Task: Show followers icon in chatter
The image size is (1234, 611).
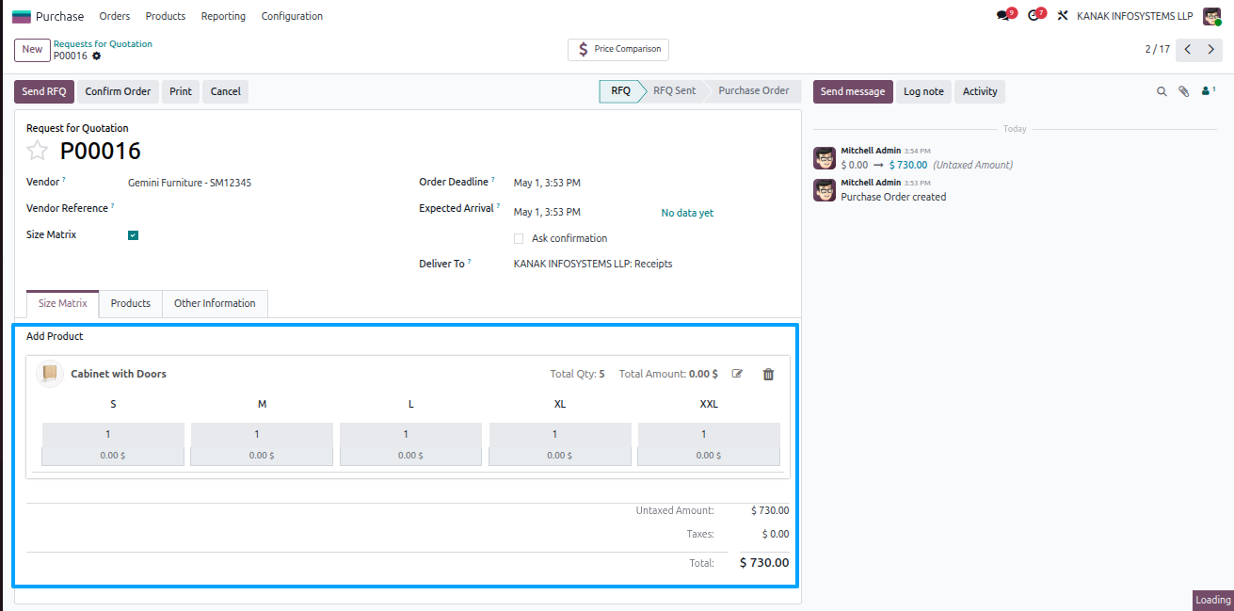Action: (x=1208, y=91)
